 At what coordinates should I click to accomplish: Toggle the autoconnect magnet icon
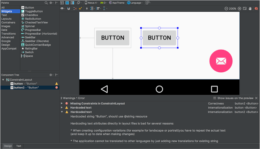point(69,8)
